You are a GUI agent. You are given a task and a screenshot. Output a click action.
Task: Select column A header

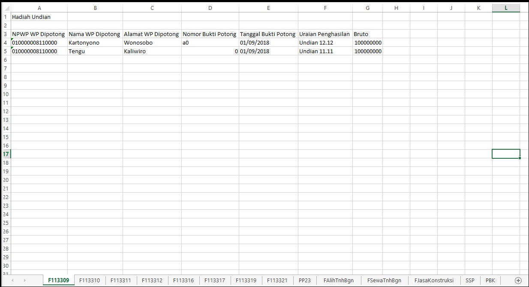(x=39, y=8)
